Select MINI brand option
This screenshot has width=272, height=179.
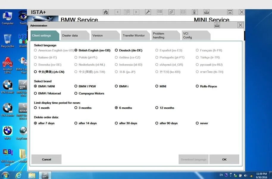[x=161, y=86]
